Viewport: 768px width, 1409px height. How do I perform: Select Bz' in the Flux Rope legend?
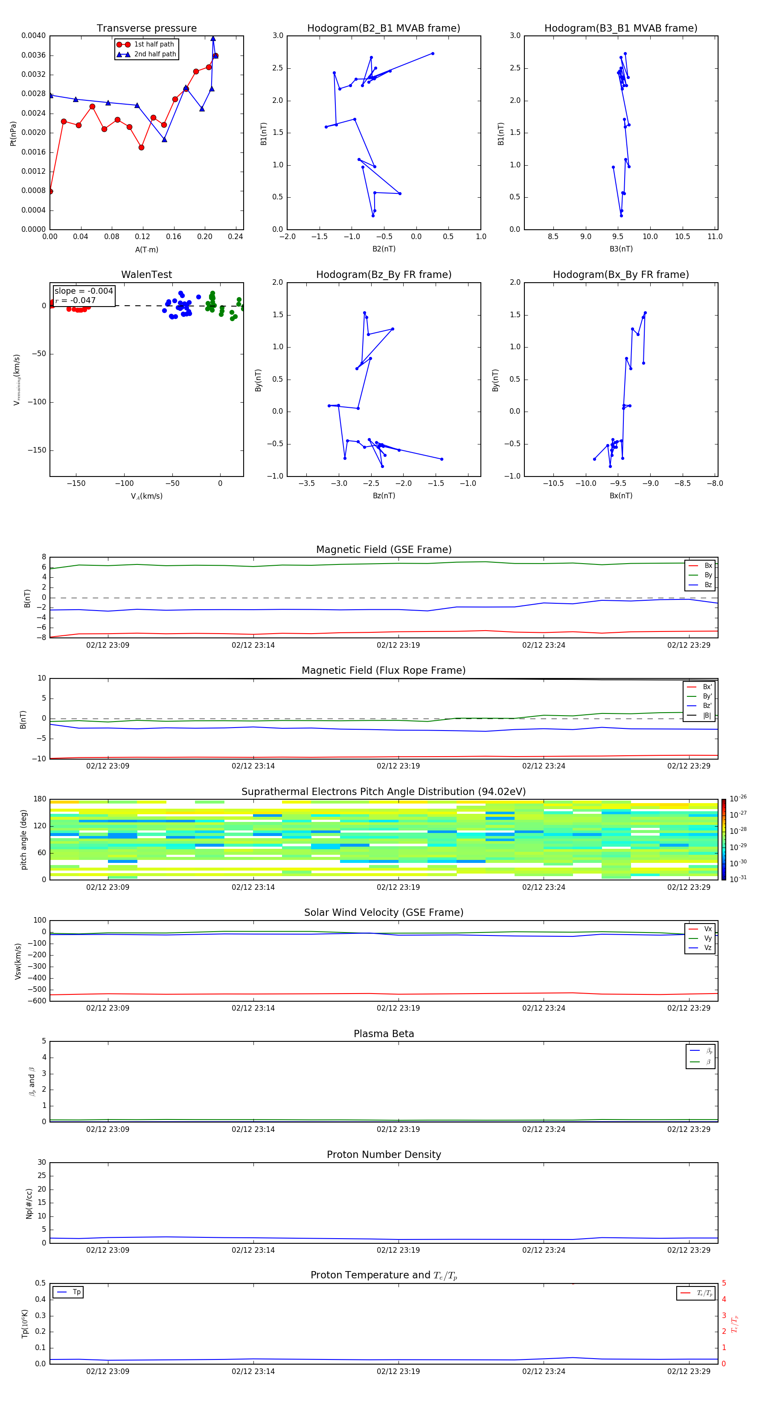pyautogui.click(x=699, y=706)
